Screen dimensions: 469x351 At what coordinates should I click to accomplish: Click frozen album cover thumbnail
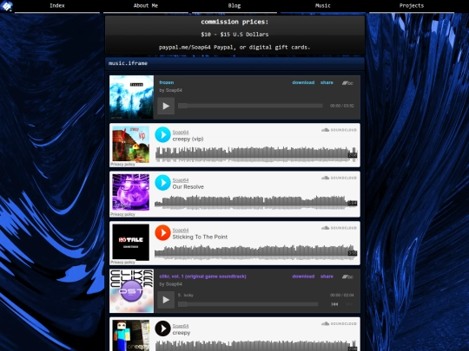click(132, 97)
